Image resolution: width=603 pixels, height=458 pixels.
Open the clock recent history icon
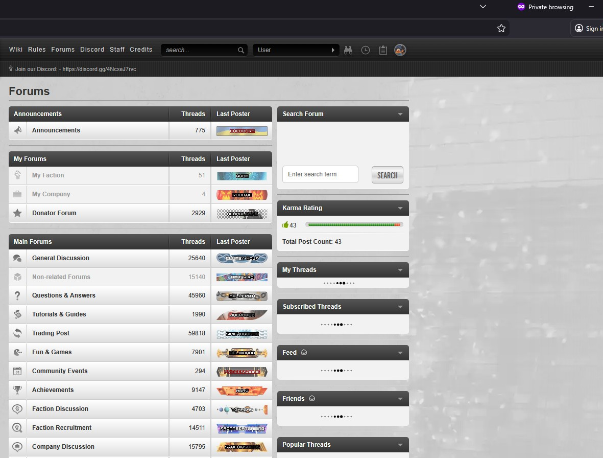tap(366, 50)
